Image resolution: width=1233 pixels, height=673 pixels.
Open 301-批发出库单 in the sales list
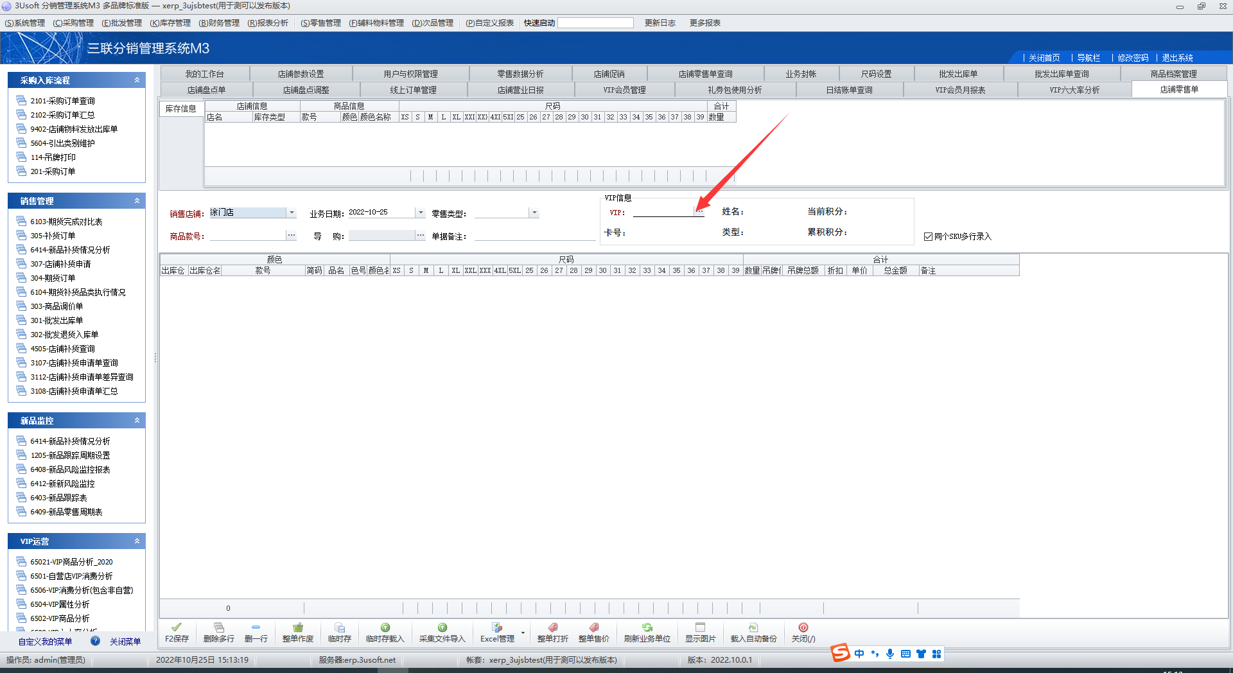pos(57,320)
